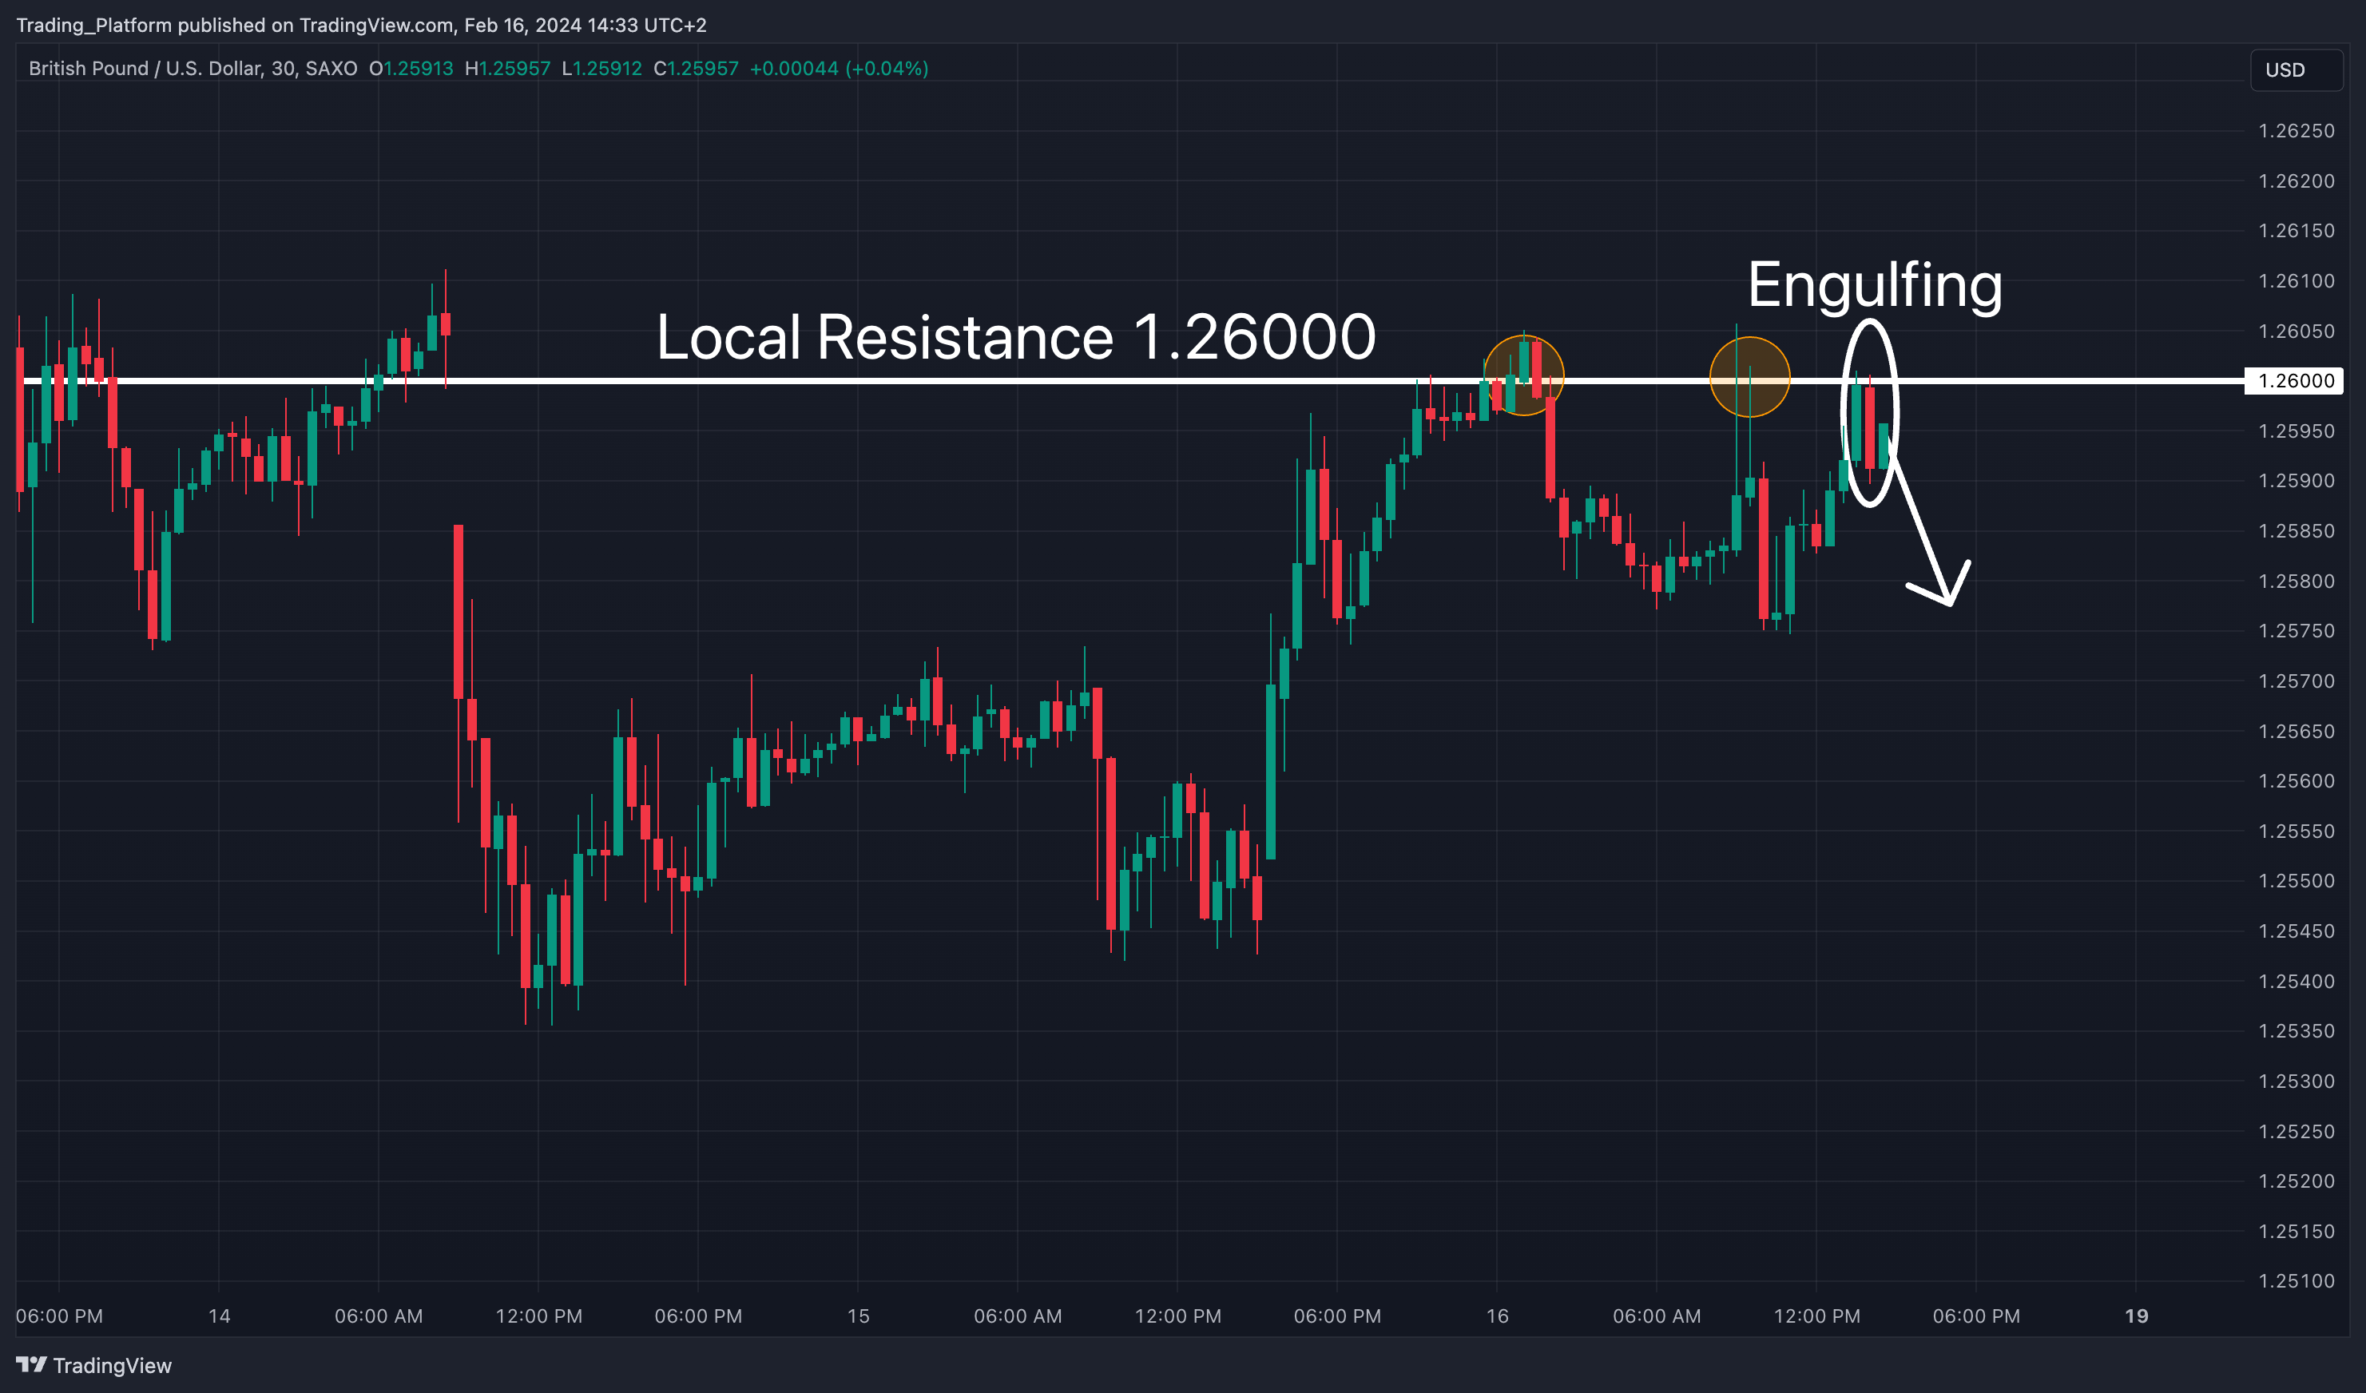The image size is (2366, 1393).
Task: Click the open value O1.25913
Action: [x=411, y=69]
